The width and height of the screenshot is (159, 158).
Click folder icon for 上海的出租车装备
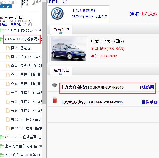[2, 146]
